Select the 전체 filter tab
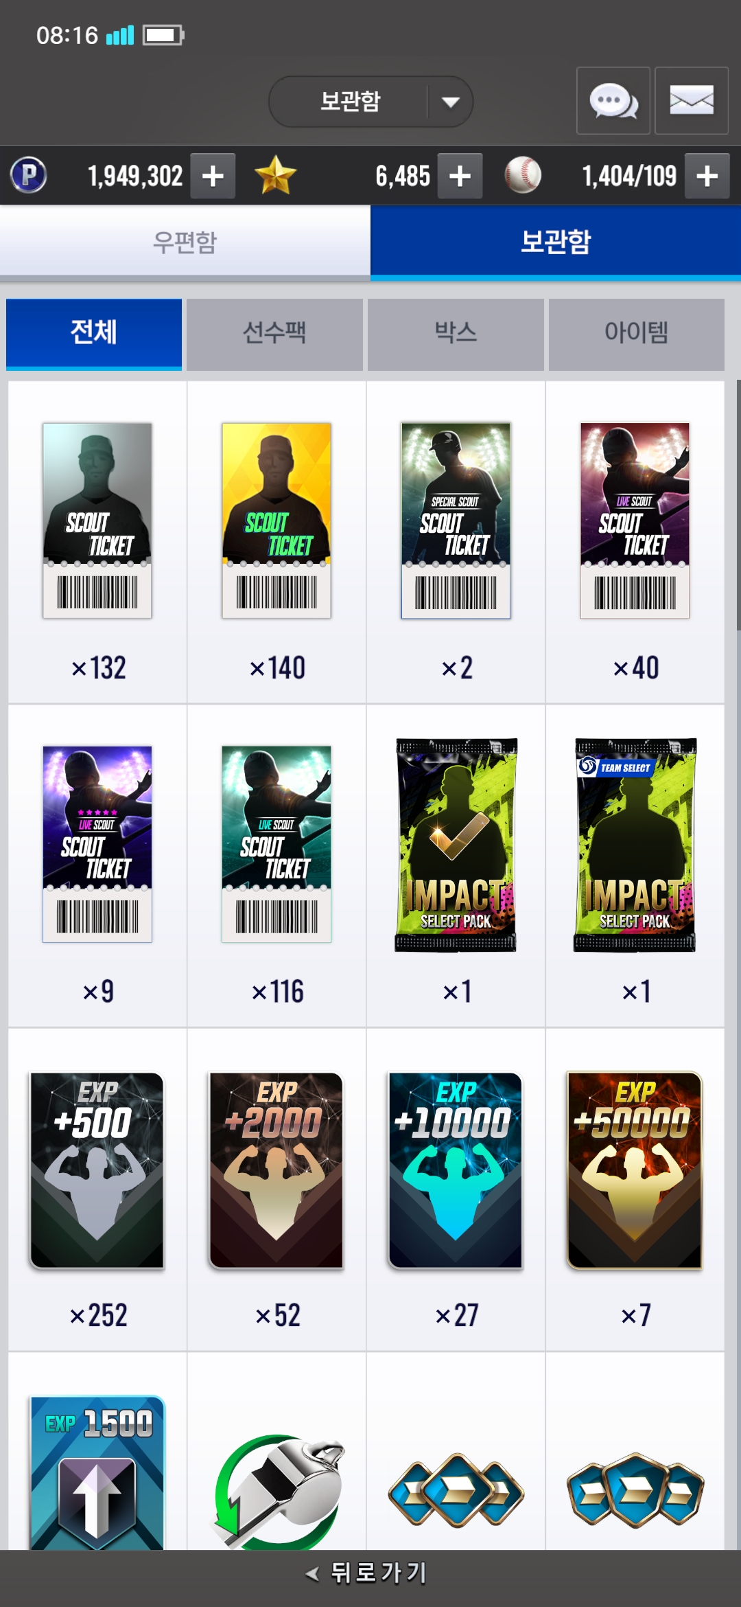This screenshot has height=1607, width=741. tap(94, 333)
